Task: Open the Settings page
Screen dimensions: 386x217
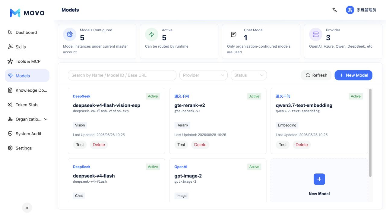Action: coord(27,148)
